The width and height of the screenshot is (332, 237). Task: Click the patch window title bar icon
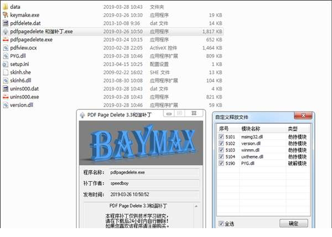[x=82, y=115]
